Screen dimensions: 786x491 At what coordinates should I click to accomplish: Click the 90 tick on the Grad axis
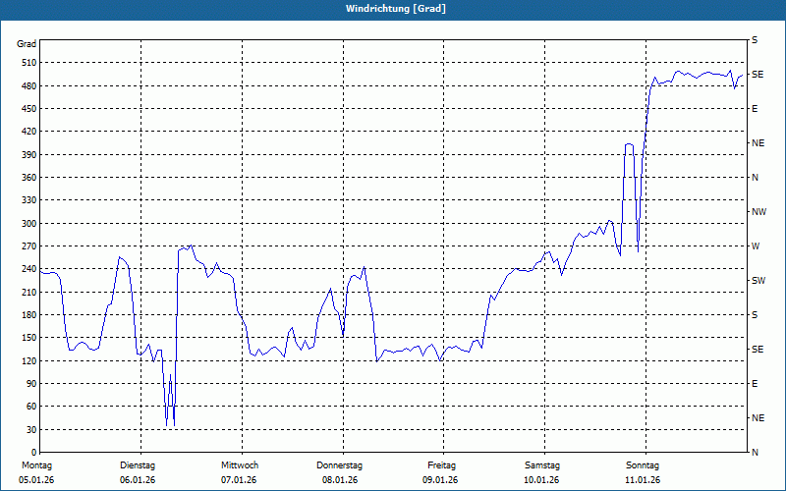tap(30, 384)
